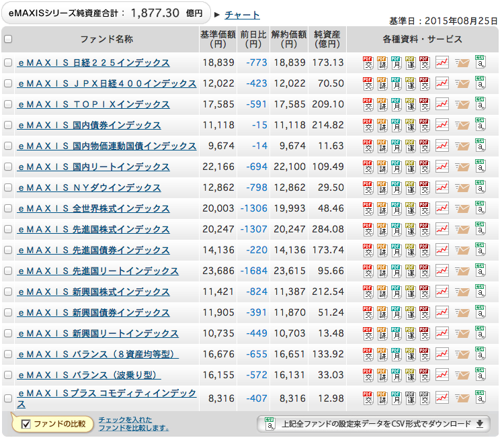Viewport: 500px width, 438px height.
Task: Click mail envelope icon in JPX日経400 row
Action: [x=462, y=84]
